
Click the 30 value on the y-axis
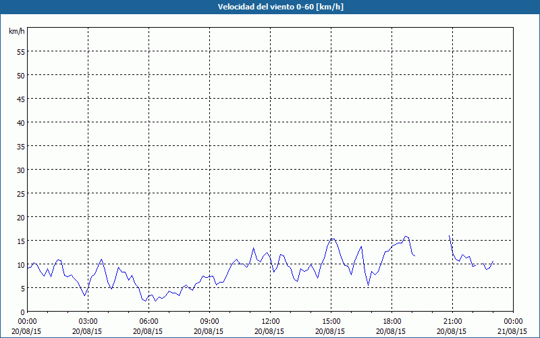point(21,170)
